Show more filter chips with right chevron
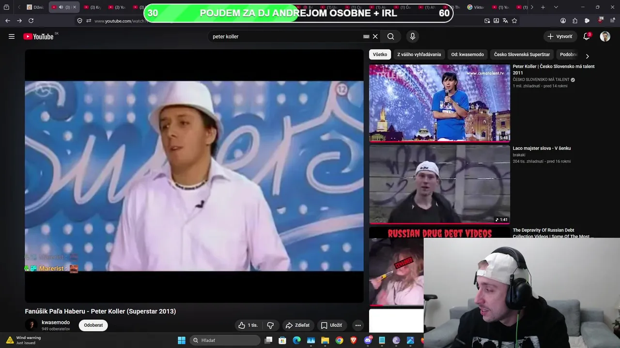 [587, 56]
